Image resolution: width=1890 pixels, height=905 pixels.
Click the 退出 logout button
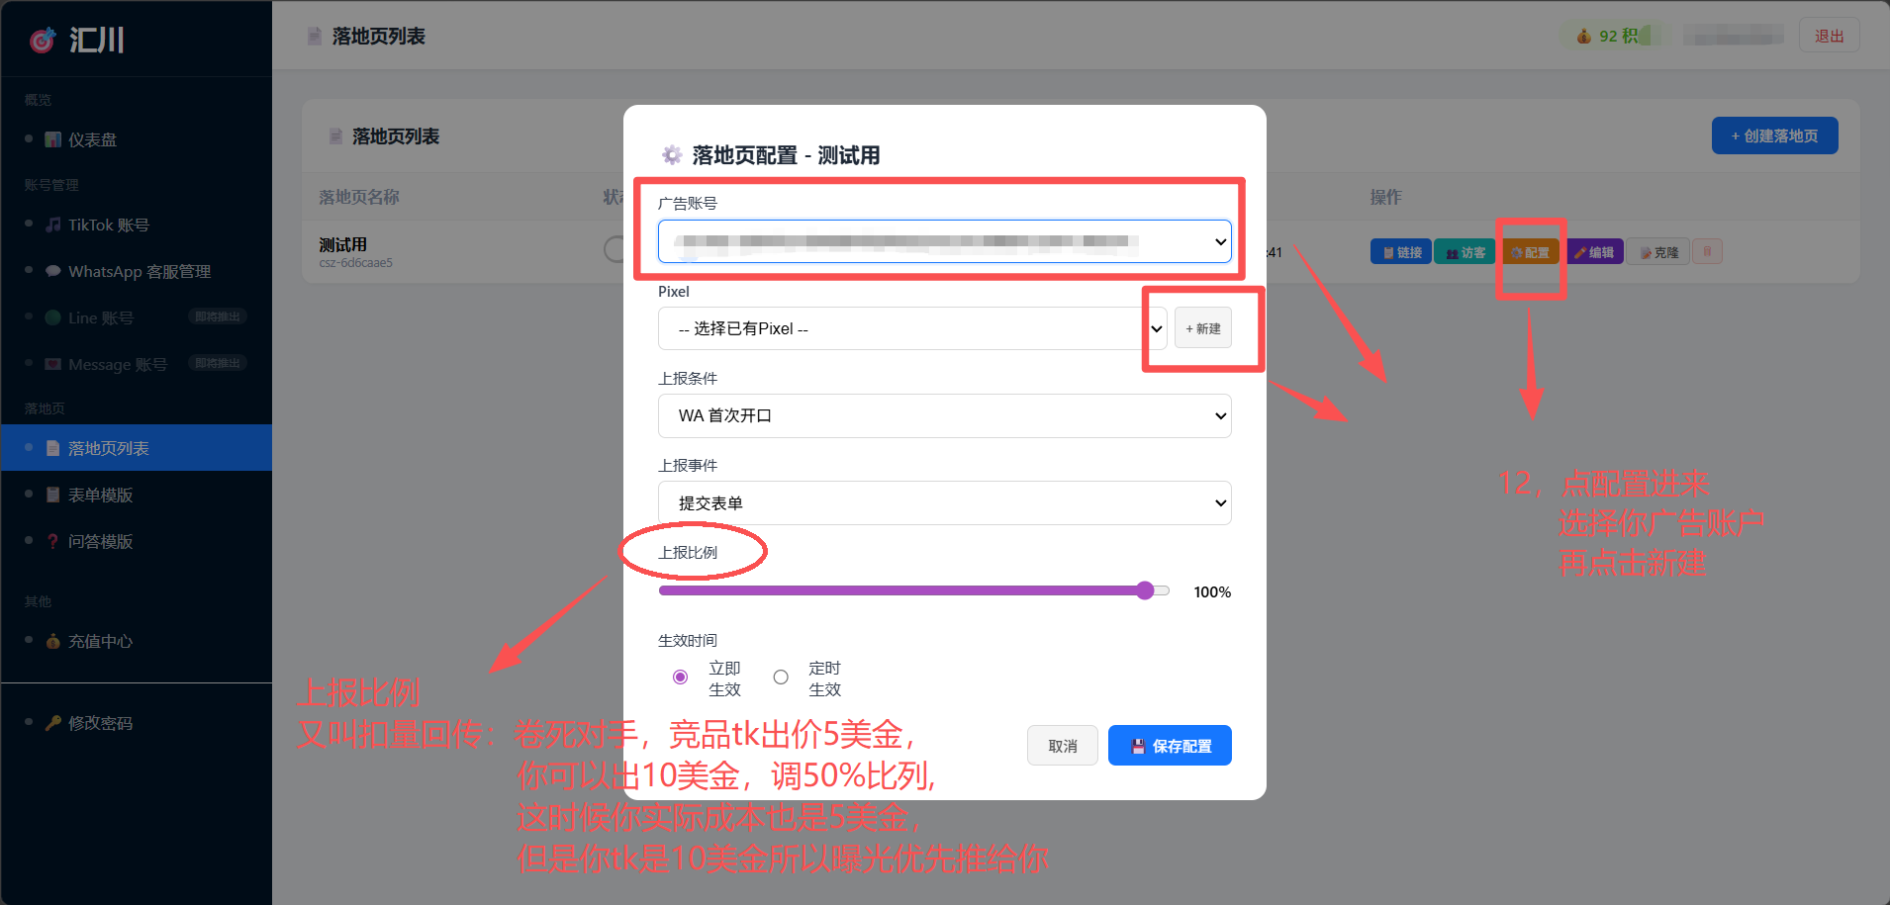click(x=1829, y=36)
